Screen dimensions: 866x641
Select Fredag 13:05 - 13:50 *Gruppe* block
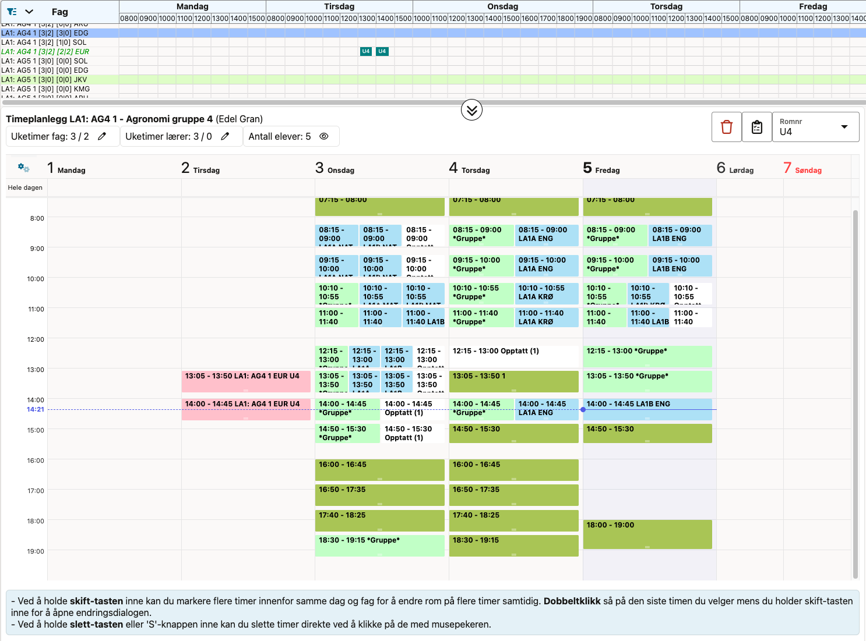coord(647,381)
